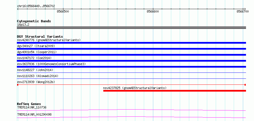This screenshot has height=121, width=254.
Task: Click ruler position label 8566500
Action: (x=63, y=11)
